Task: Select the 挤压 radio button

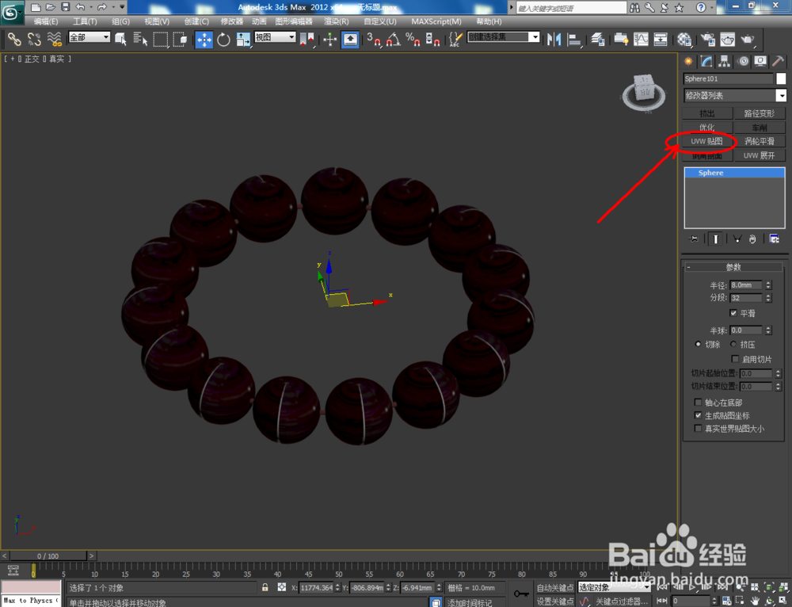Action: pyautogui.click(x=735, y=344)
